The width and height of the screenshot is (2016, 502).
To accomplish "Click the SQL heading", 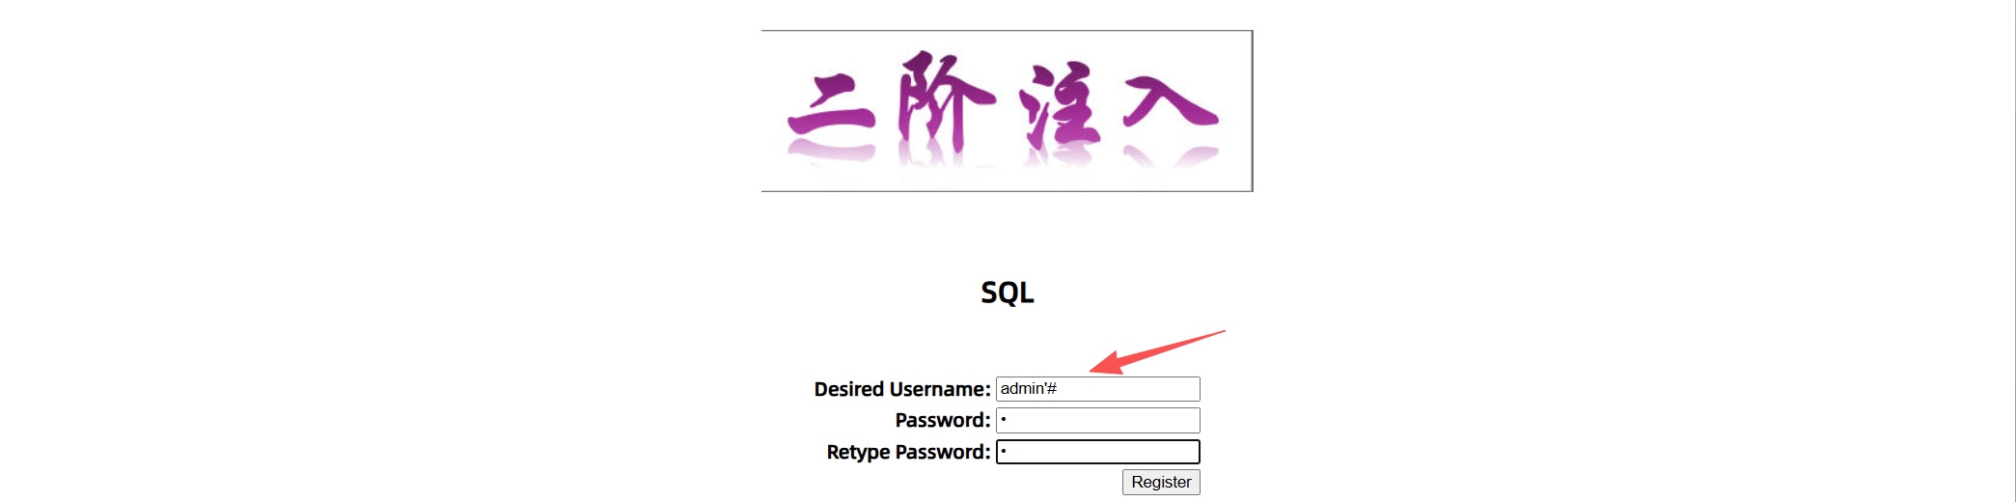I will click(x=1008, y=293).
